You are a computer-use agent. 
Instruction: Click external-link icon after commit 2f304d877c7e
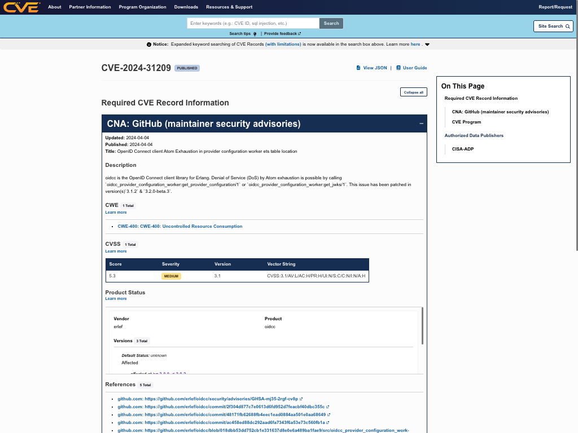tap(328, 407)
